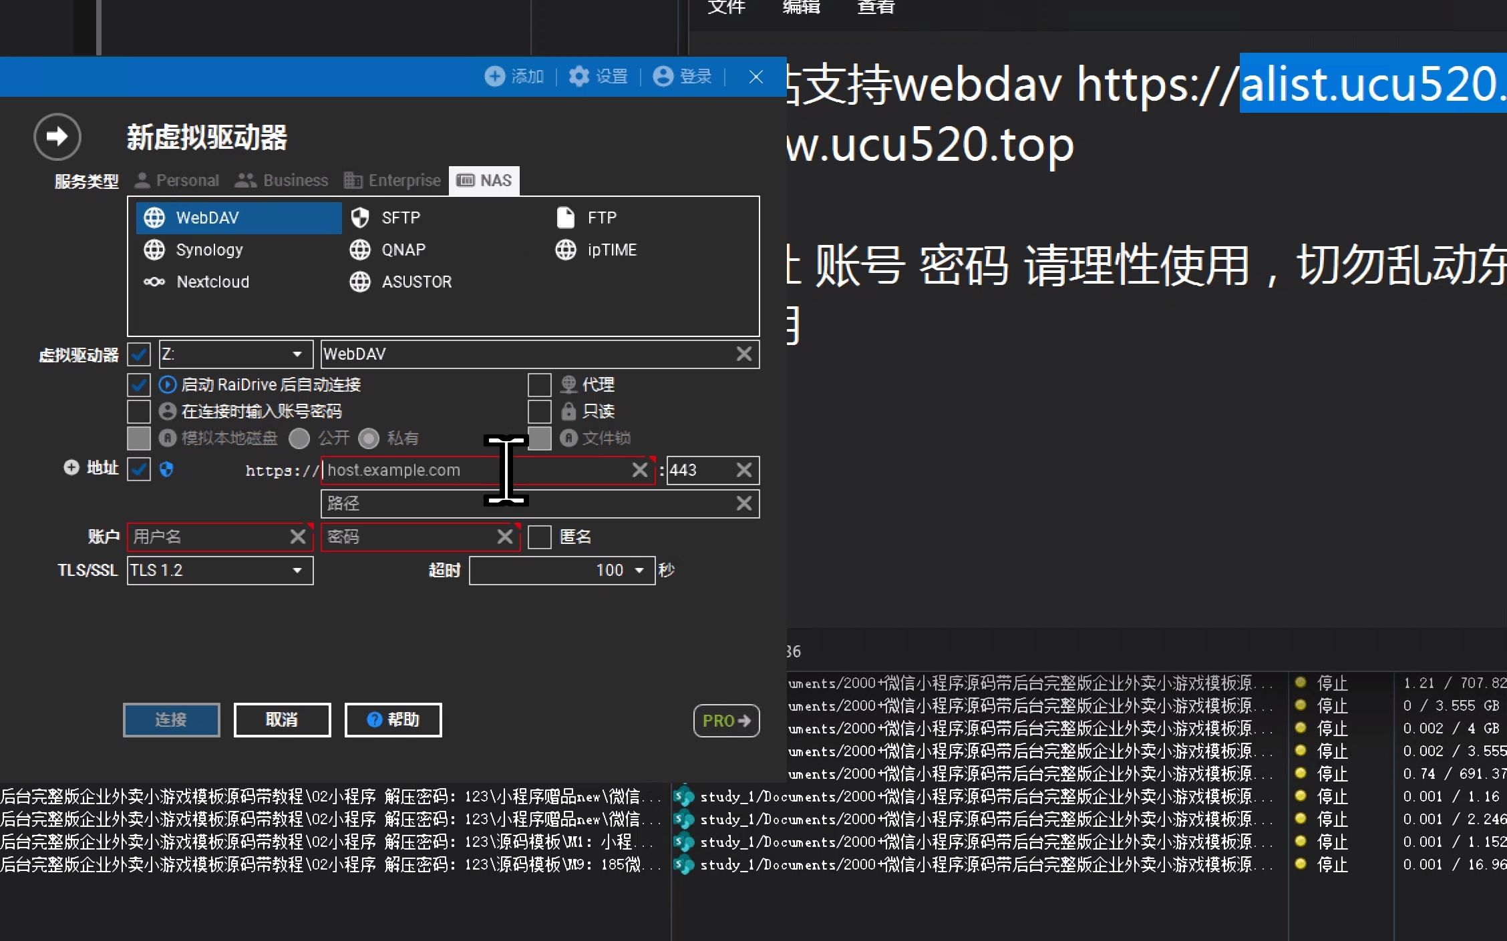Enable the read-only (只读) option
This screenshot has height=941, width=1507.
click(540, 411)
